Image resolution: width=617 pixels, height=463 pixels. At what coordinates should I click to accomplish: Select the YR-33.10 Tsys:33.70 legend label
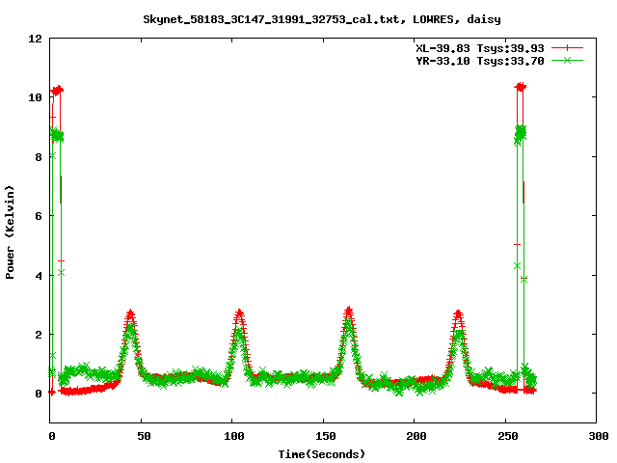tap(480, 61)
